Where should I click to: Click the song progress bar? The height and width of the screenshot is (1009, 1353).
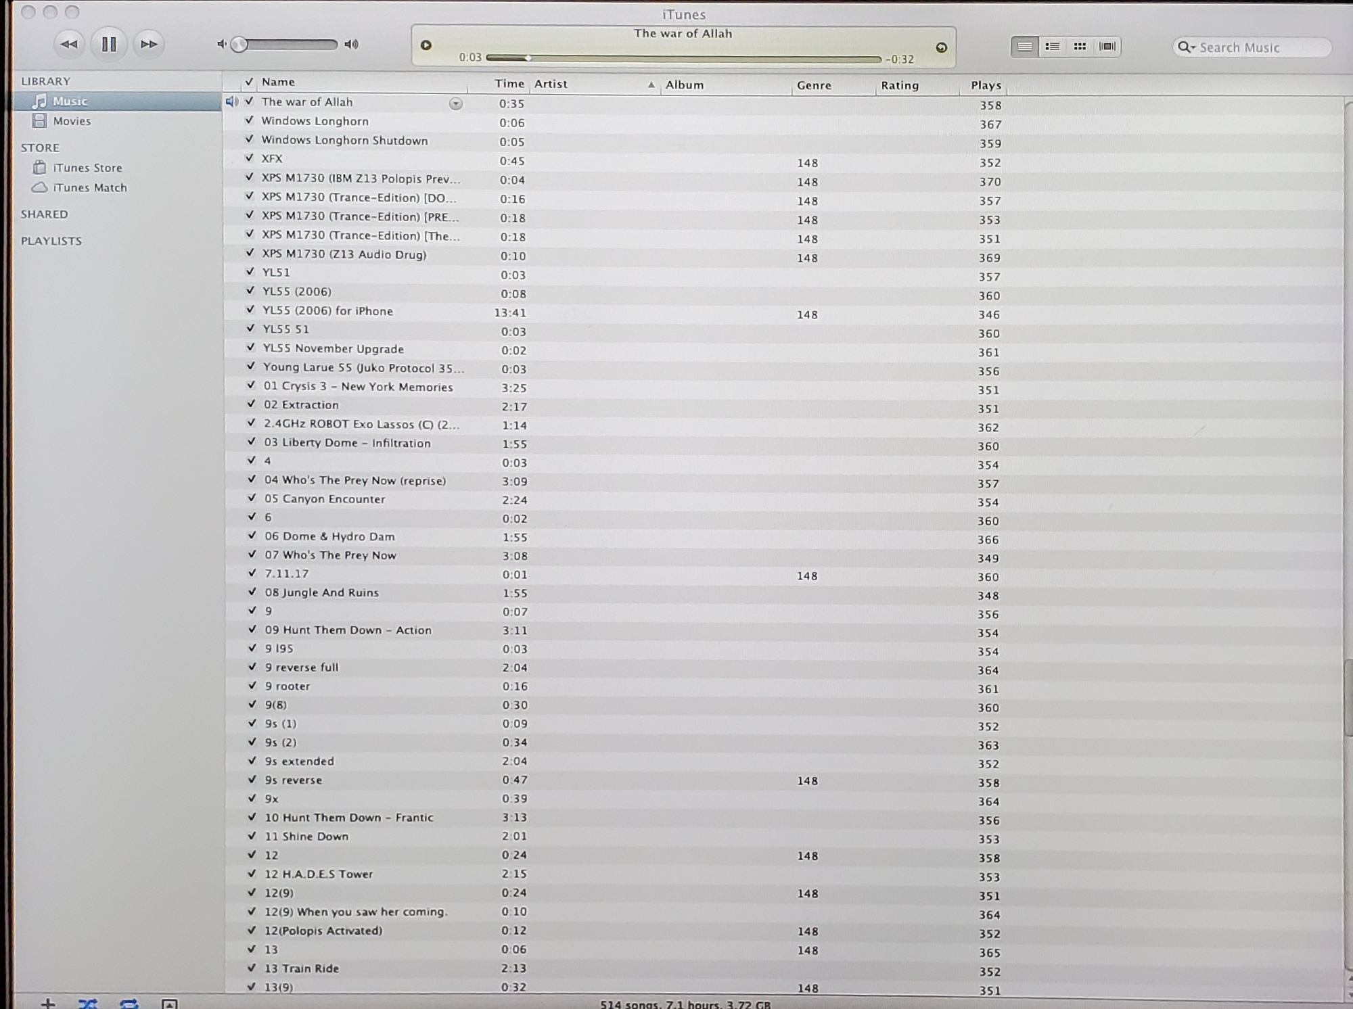(x=683, y=58)
